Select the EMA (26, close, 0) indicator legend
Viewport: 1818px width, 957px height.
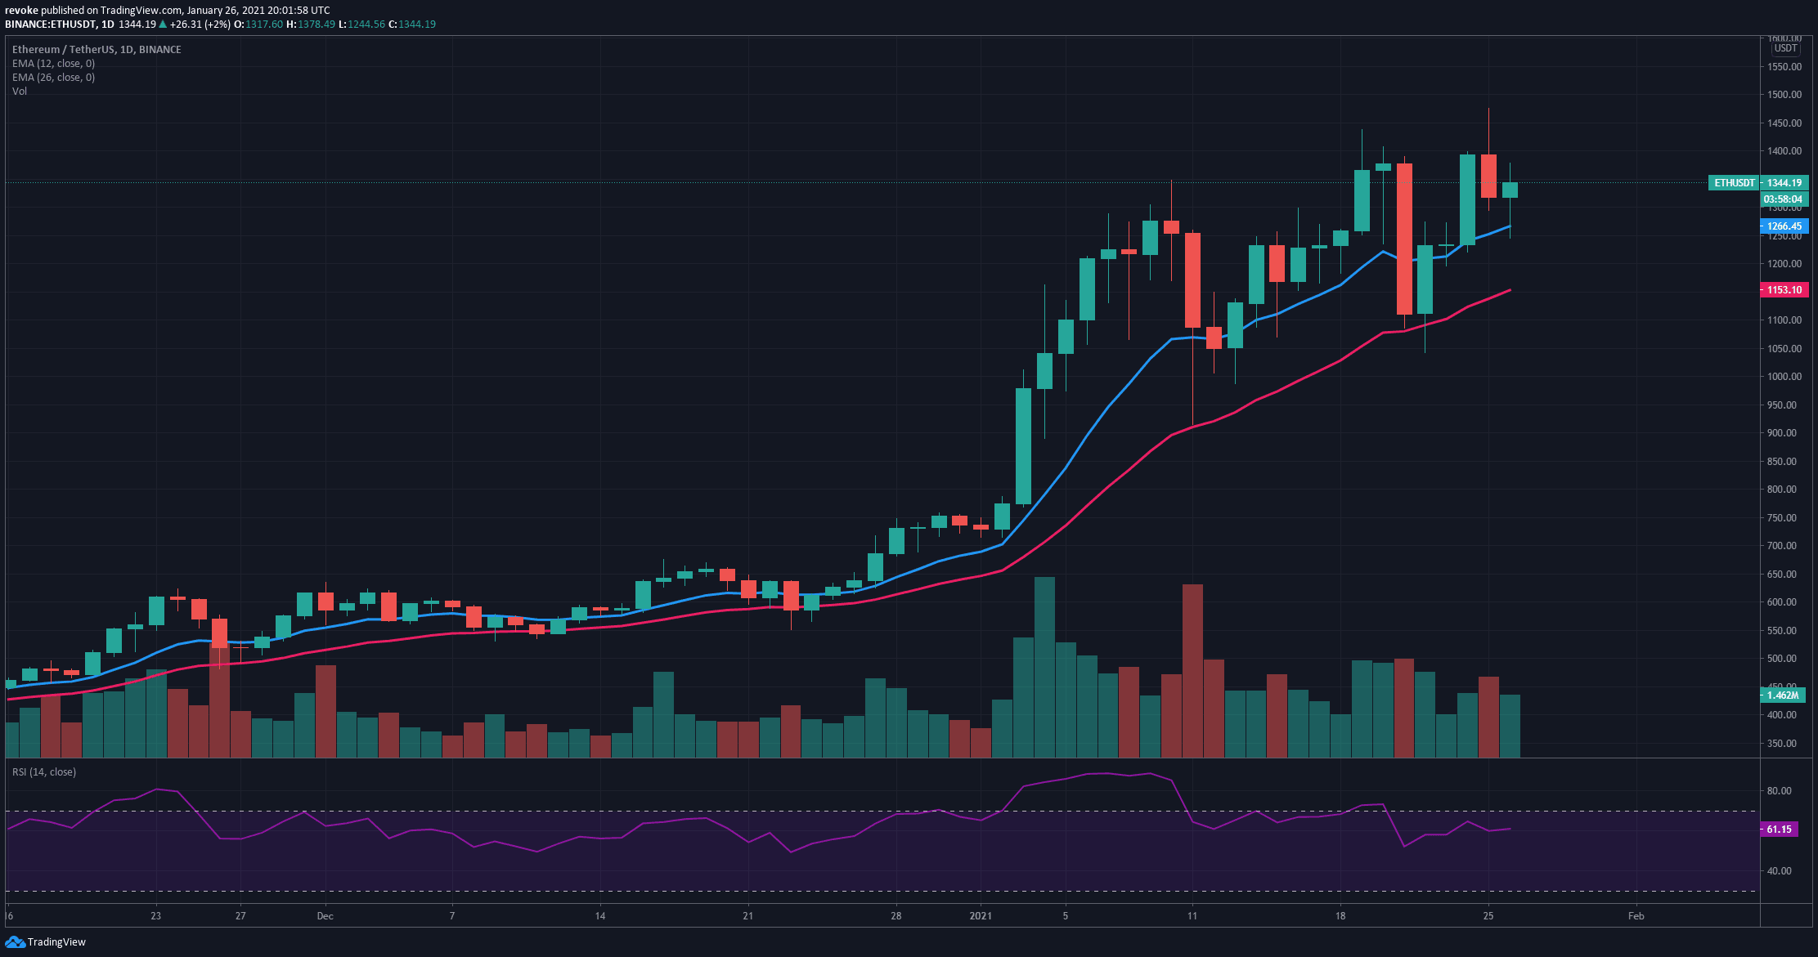tap(53, 78)
